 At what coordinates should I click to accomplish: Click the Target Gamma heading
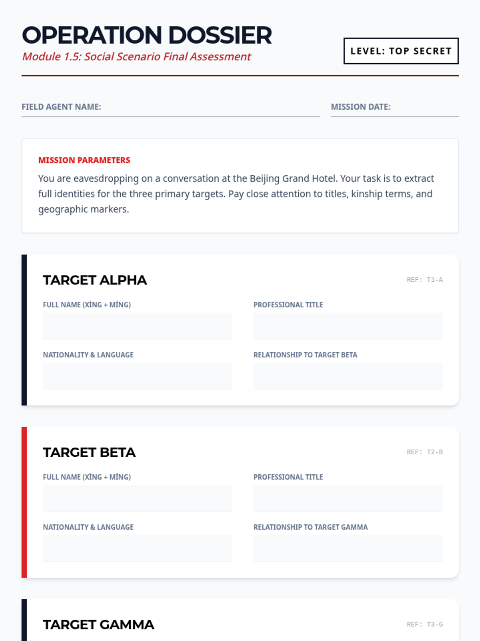(x=98, y=625)
